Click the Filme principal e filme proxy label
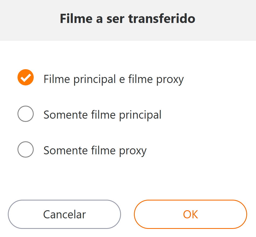 click(113, 79)
